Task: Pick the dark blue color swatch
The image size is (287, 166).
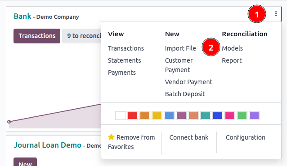Action: pyautogui.click(x=218, y=115)
